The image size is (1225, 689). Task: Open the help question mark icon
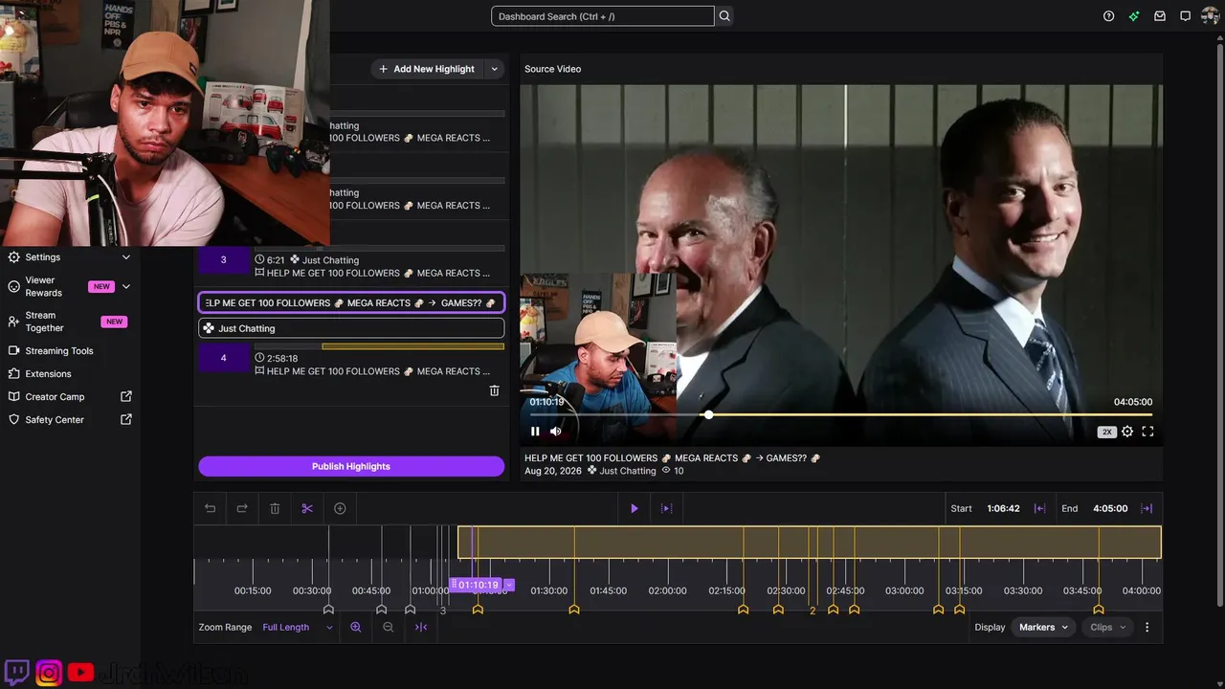coord(1108,16)
